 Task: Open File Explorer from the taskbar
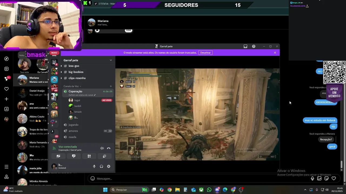click(177, 190)
